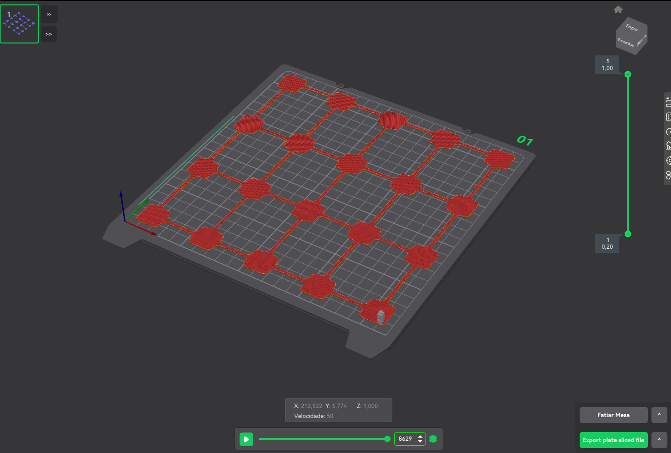
Task: Click the green vertical layer slider track
Action: click(628, 154)
